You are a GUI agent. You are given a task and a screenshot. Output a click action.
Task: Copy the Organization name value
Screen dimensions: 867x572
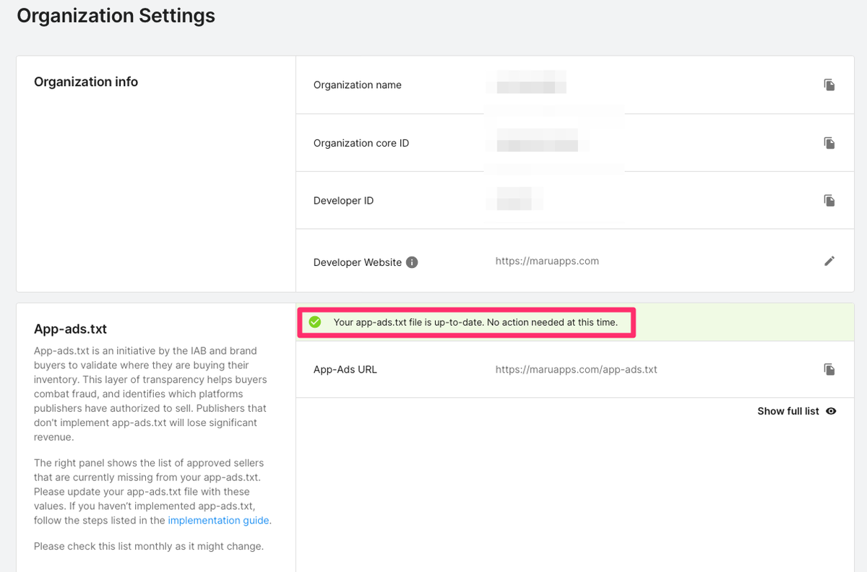(829, 85)
